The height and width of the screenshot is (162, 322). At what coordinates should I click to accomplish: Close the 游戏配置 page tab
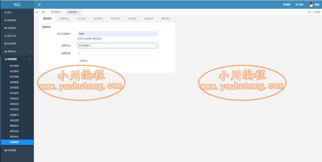click(x=62, y=12)
